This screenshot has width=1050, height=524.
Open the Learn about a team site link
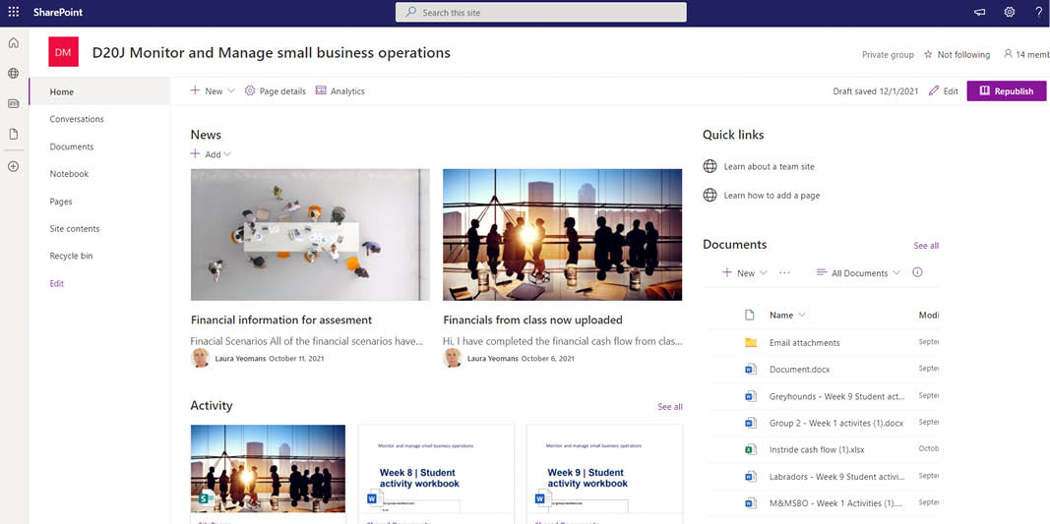point(769,167)
